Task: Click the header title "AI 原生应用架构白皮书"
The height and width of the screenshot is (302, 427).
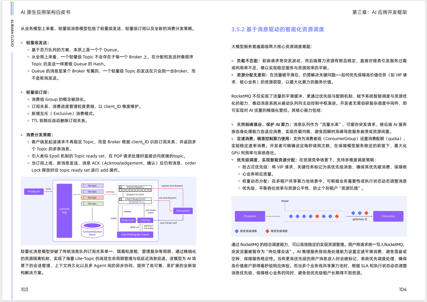Action: click(45, 12)
